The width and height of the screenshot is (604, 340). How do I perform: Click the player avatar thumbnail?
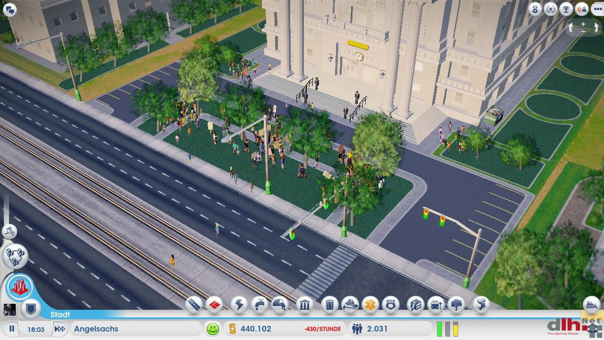[9, 309]
